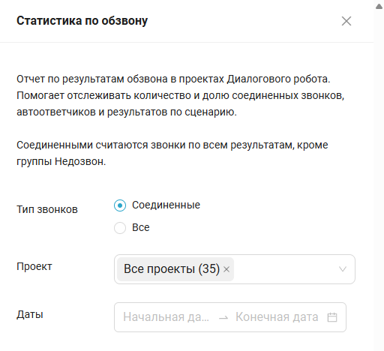Click the scrollbar up arrow
Image resolution: width=384 pixels, height=351 pixels.
click(x=379, y=7)
